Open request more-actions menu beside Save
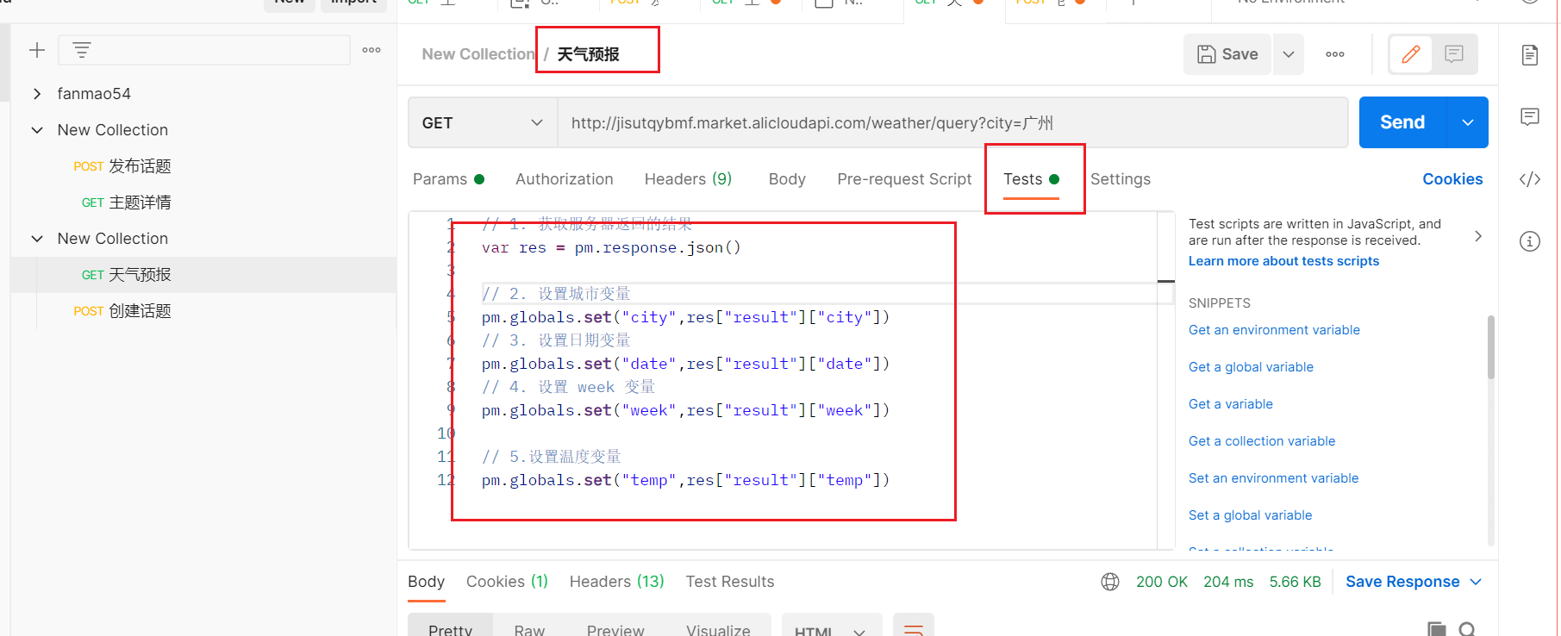Image resolution: width=1561 pixels, height=636 pixels. pyautogui.click(x=1335, y=54)
